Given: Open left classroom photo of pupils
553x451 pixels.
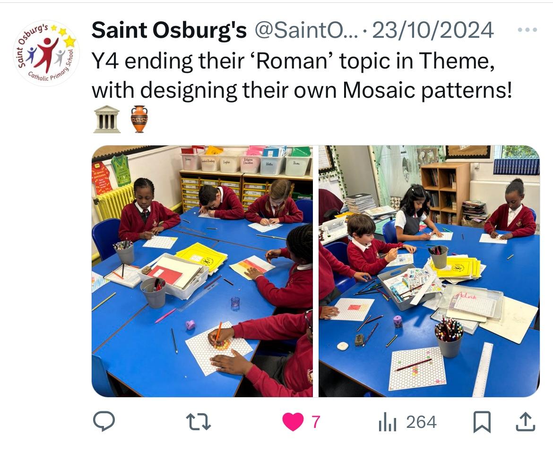Looking at the screenshot, I should point(202,271).
